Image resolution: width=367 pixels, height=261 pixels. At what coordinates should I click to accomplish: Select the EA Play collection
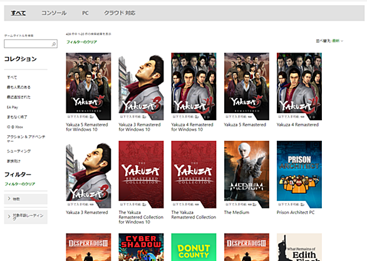(x=13, y=108)
